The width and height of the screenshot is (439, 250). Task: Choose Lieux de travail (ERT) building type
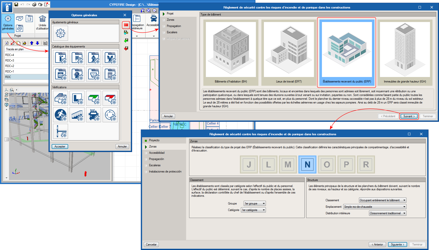tap(289, 52)
